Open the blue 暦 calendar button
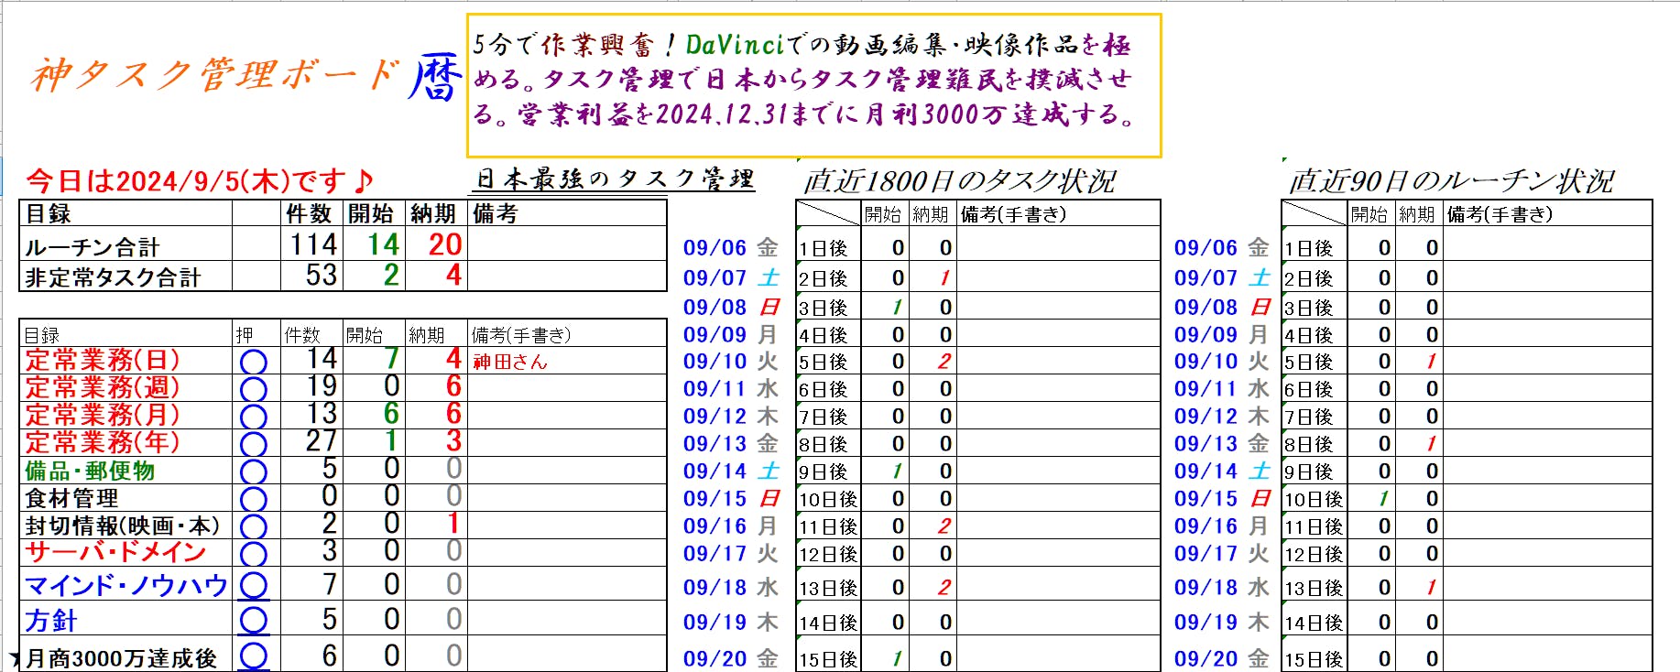The width and height of the screenshot is (1680, 672). click(x=434, y=77)
